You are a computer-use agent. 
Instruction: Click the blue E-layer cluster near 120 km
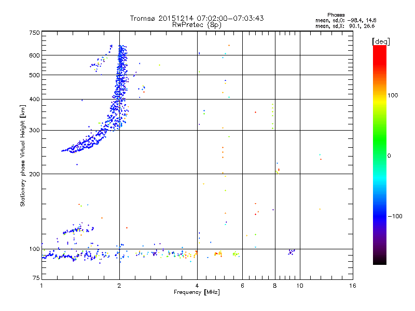click(78, 230)
